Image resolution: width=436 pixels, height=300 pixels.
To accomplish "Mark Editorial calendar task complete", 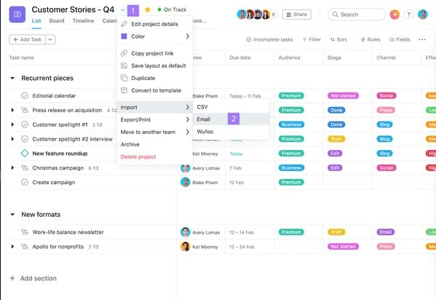I will point(25,95).
